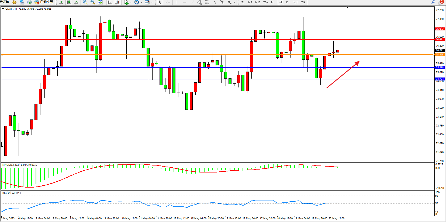Open the periodicity clock dropdown arrow
The image size is (446, 222).
click(141, 2)
